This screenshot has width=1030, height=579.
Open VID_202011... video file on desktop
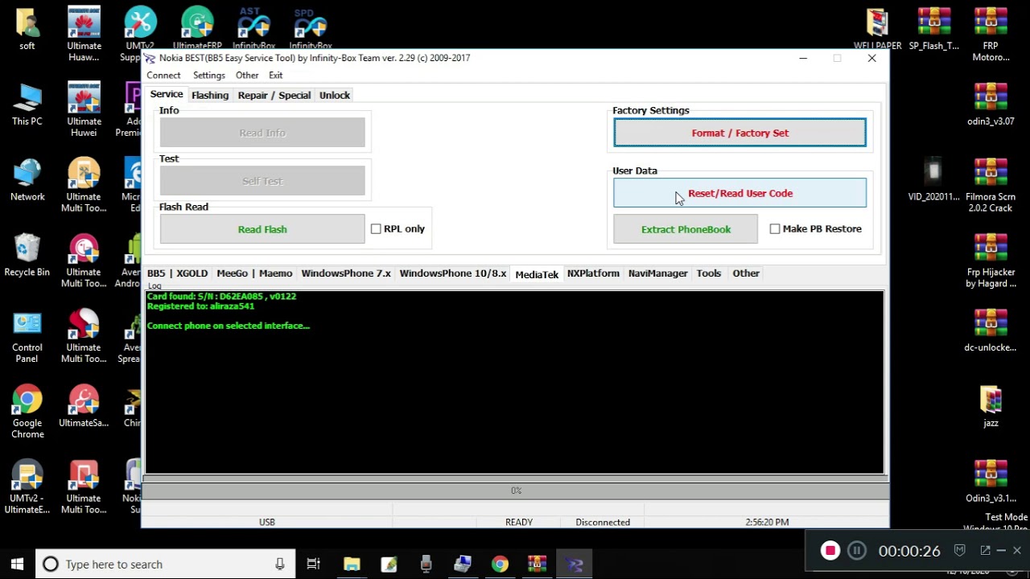933,180
